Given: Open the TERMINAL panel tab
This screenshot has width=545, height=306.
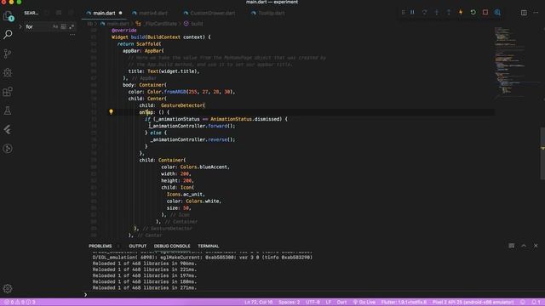Looking at the screenshot, I should (208, 246).
